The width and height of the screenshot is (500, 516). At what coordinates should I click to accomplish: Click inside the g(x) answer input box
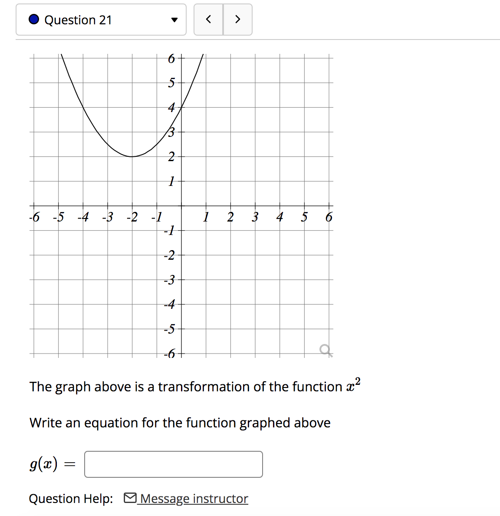click(173, 464)
